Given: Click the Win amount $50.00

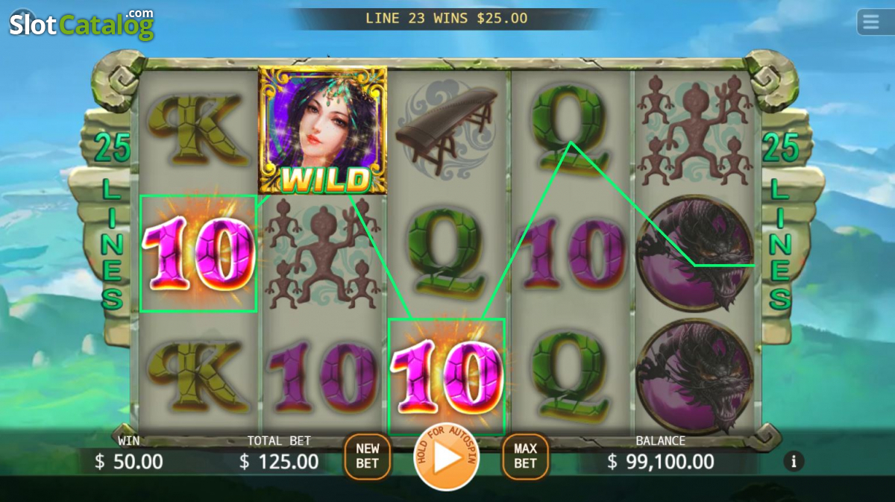Looking at the screenshot, I should [129, 462].
